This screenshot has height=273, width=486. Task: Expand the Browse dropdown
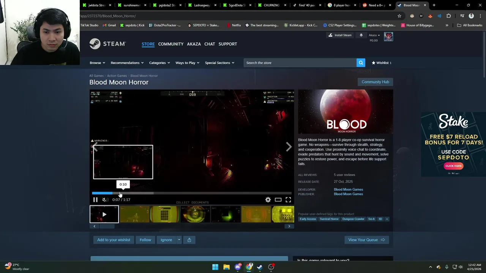click(98, 63)
